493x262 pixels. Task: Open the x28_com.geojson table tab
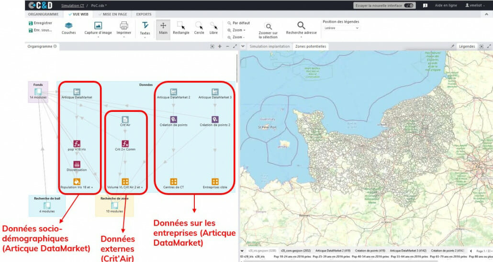295,251
